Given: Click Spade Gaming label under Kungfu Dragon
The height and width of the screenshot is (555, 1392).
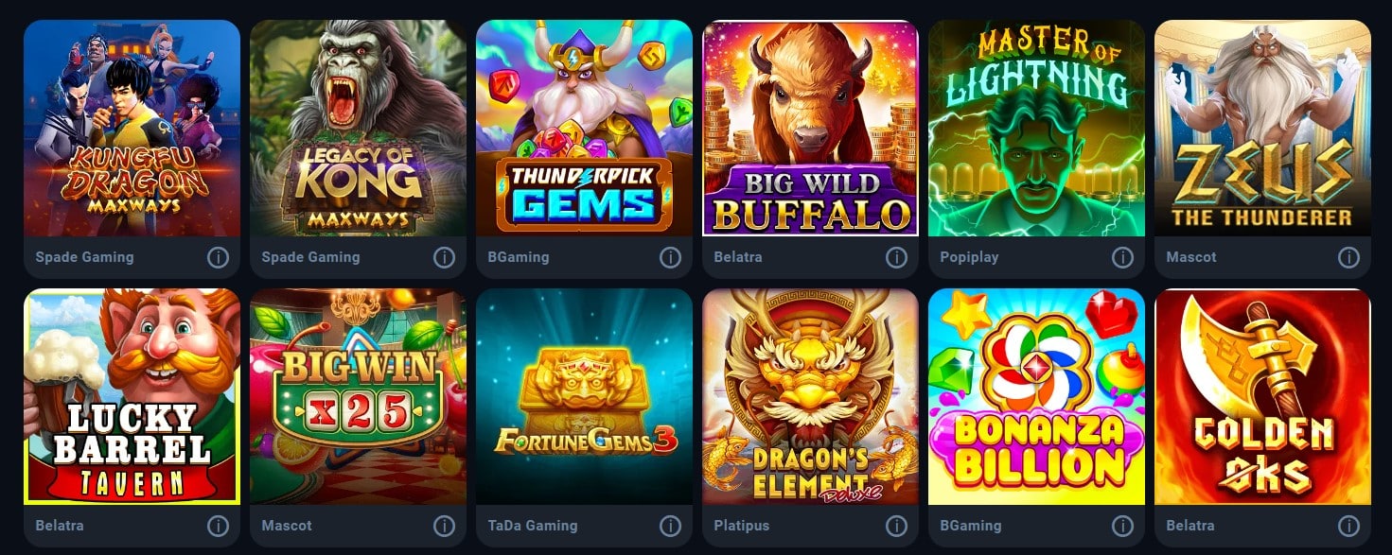Looking at the screenshot, I should tap(84, 257).
